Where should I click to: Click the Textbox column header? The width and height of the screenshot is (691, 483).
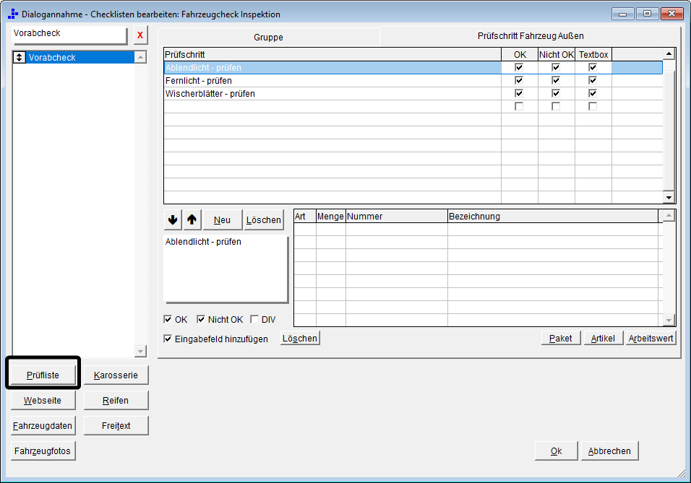coord(593,55)
